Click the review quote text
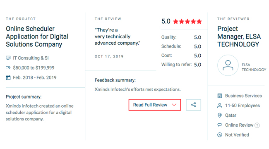Image resolution: width=269 pixels, height=149 pixels. 118,36
